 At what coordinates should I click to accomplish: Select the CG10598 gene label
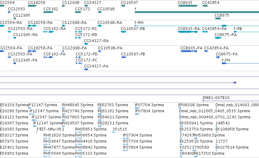106,9
